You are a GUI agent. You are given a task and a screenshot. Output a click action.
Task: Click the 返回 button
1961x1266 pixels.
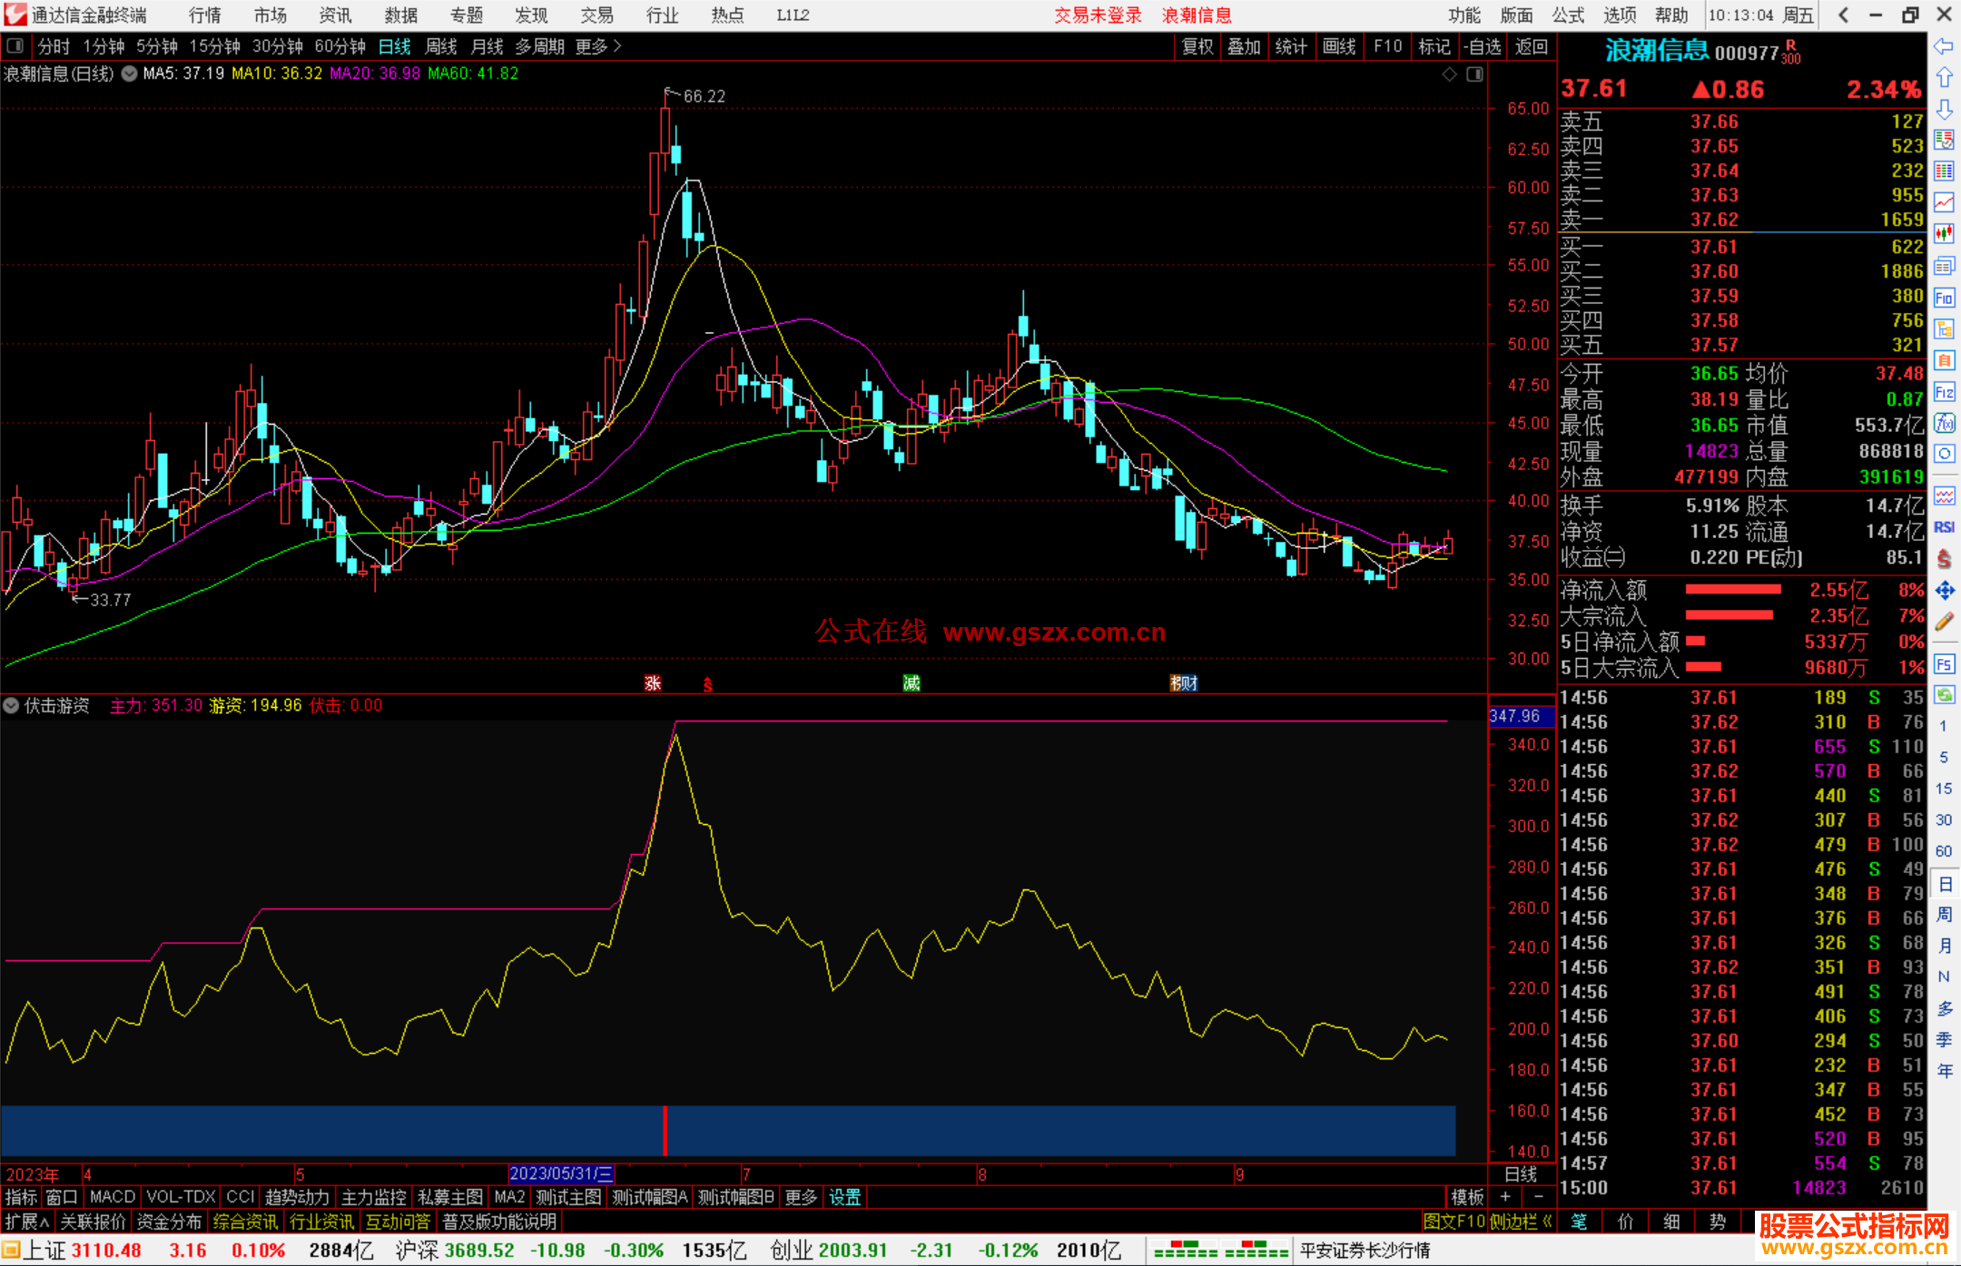(x=1531, y=46)
